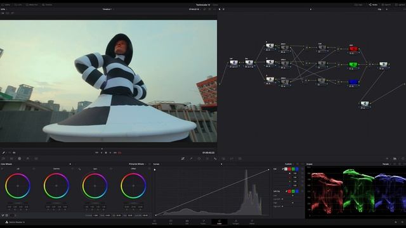Image resolution: width=406 pixels, height=228 pixels.
Task: Open the Power Window palette
Action: (x=199, y=158)
